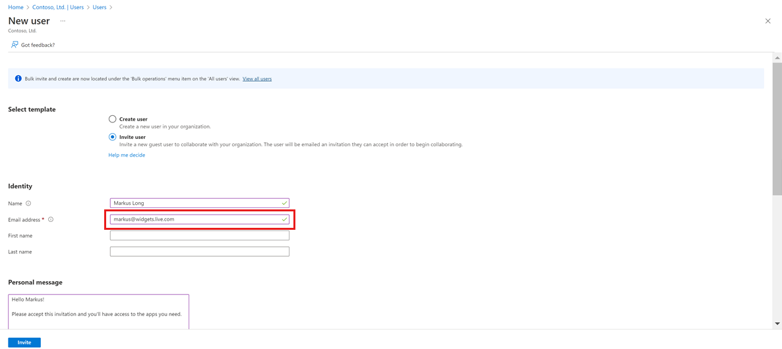The image size is (782, 349).
Task: Click the First name input field
Action: point(200,236)
